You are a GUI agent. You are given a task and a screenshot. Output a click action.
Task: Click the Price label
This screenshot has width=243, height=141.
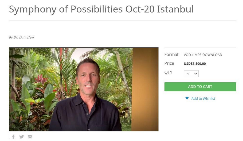(x=169, y=63)
